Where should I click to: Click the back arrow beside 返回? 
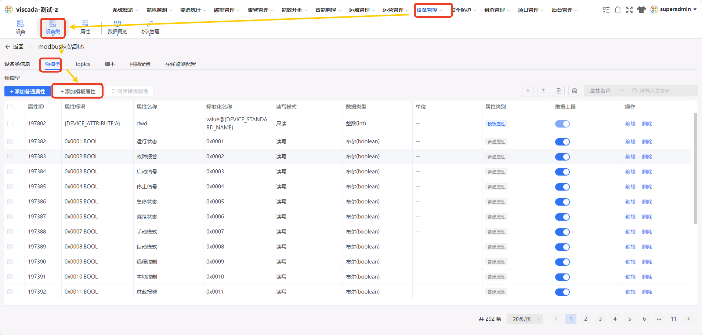8,47
